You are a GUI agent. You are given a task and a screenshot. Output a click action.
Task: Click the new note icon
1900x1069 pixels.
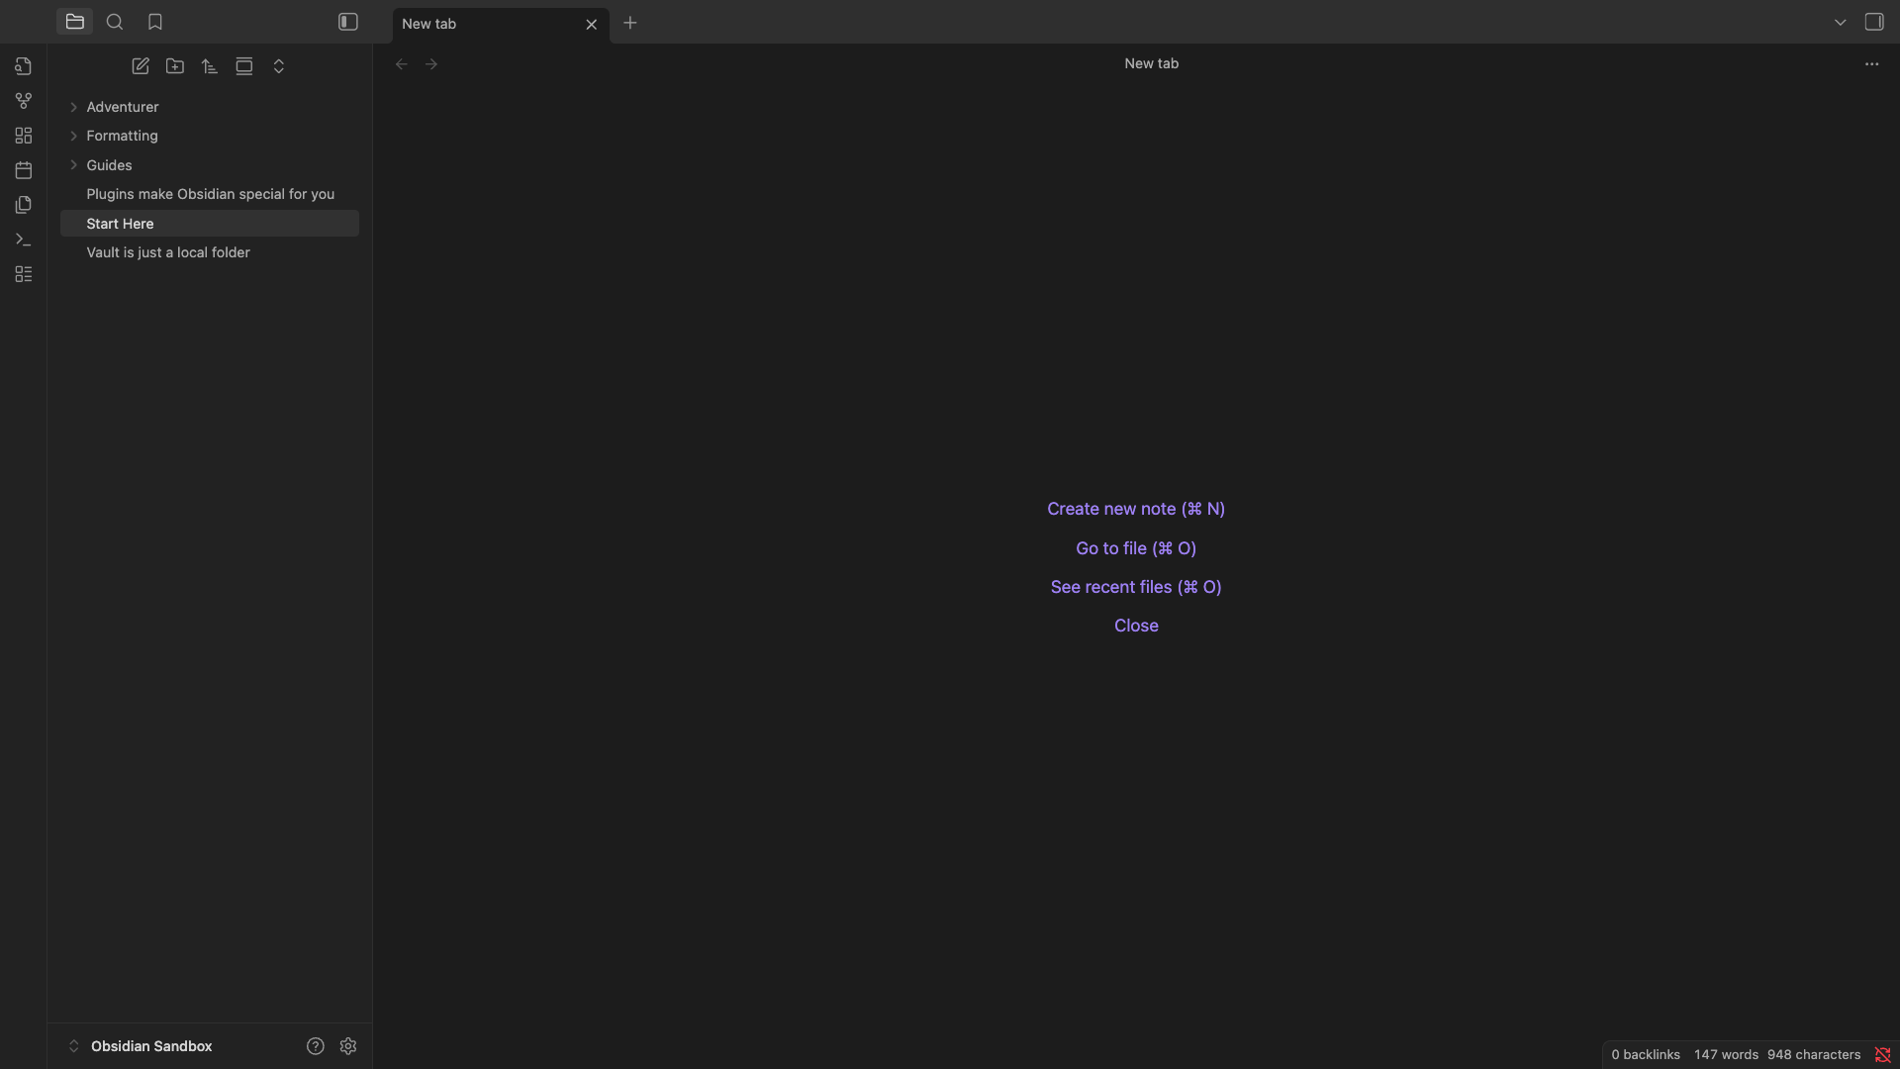click(x=141, y=66)
